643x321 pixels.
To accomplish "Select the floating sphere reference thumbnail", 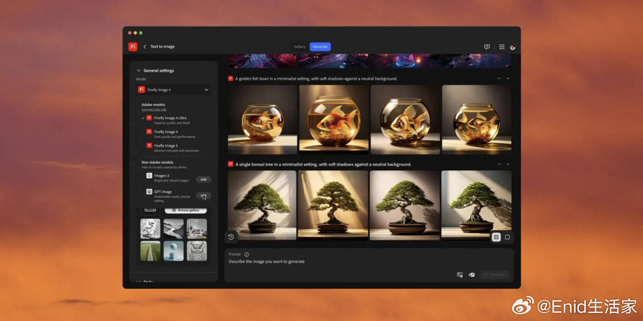I will coord(173,251).
